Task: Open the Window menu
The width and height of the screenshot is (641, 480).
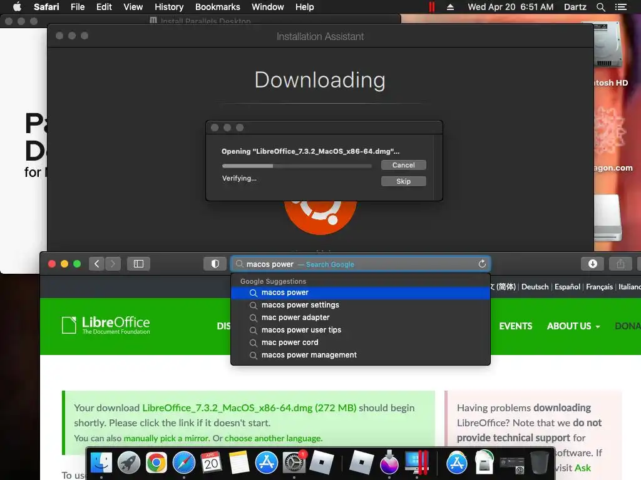Action: (267, 7)
